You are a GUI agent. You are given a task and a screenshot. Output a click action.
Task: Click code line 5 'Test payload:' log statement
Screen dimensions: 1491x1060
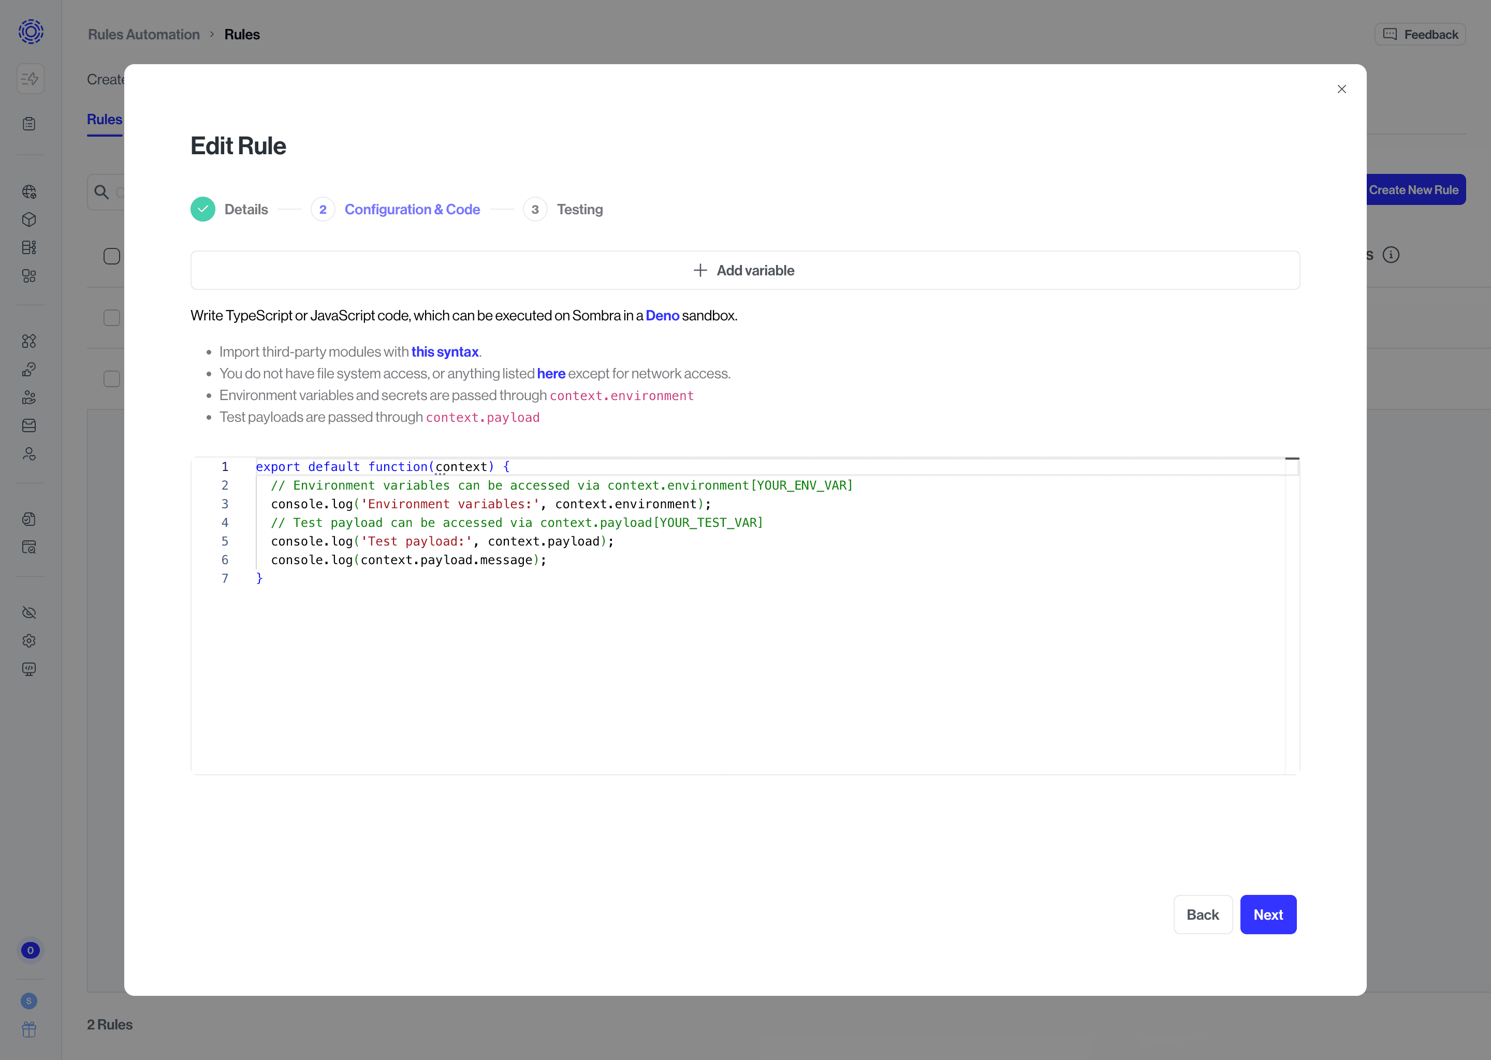[x=442, y=541]
